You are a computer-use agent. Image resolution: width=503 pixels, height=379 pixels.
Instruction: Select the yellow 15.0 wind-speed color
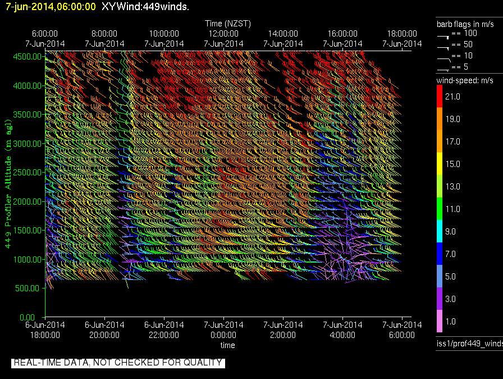point(440,164)
